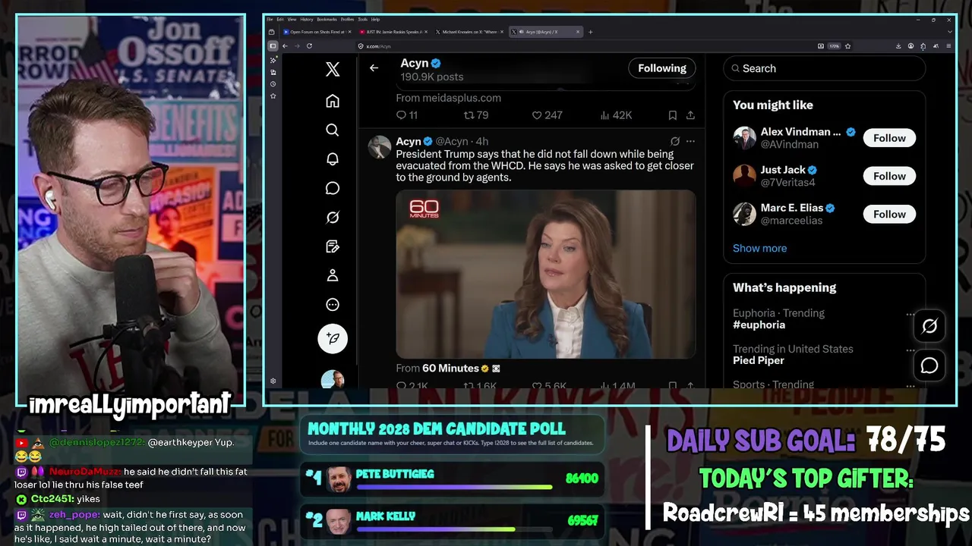This screenshot has height=546, width=972.
Task: Open more options for Euphoria trend
Action: coord(910,314)
